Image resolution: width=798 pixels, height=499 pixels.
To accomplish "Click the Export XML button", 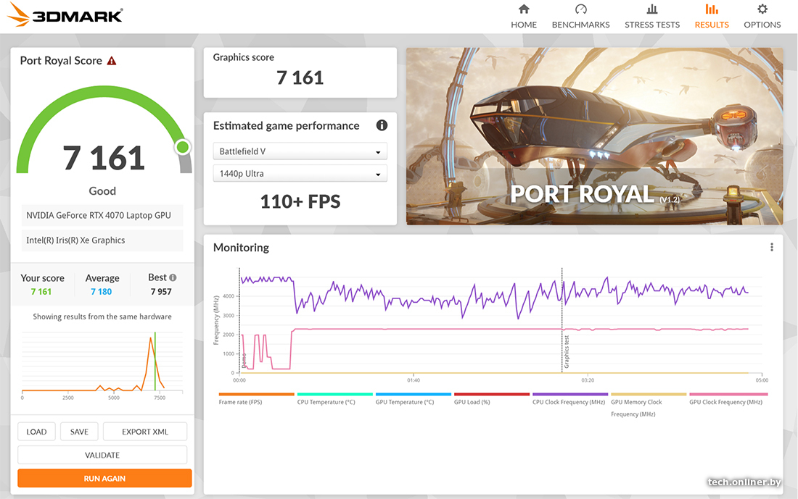I will tap(145, 432).
